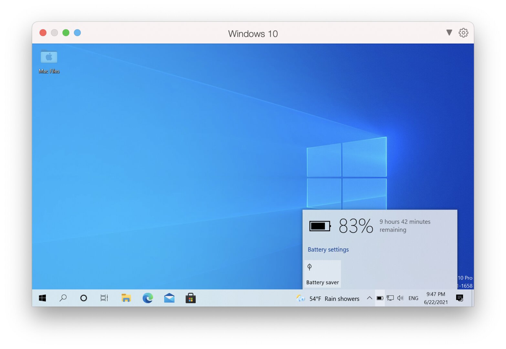Click the large battery icon in flyout
This screenshot has width=506, height=349.
320,226
